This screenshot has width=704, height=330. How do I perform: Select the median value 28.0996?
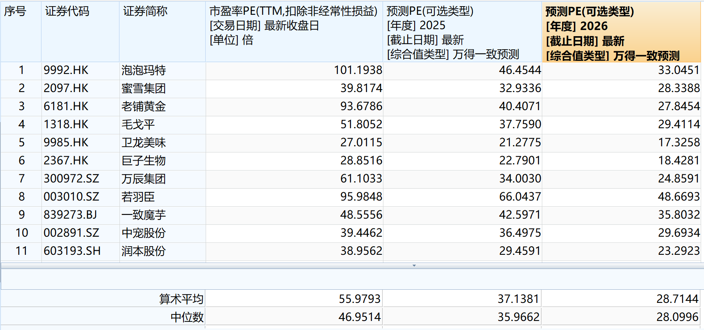[x=677, y=317]
